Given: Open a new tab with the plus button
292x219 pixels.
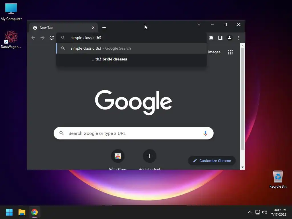Looking at the screenshot, I should (104, 28).
